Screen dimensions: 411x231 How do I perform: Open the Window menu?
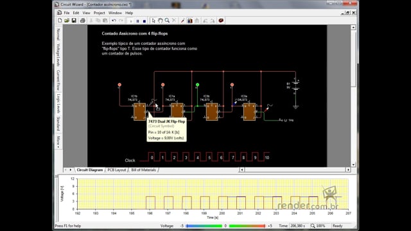(115, 13)
